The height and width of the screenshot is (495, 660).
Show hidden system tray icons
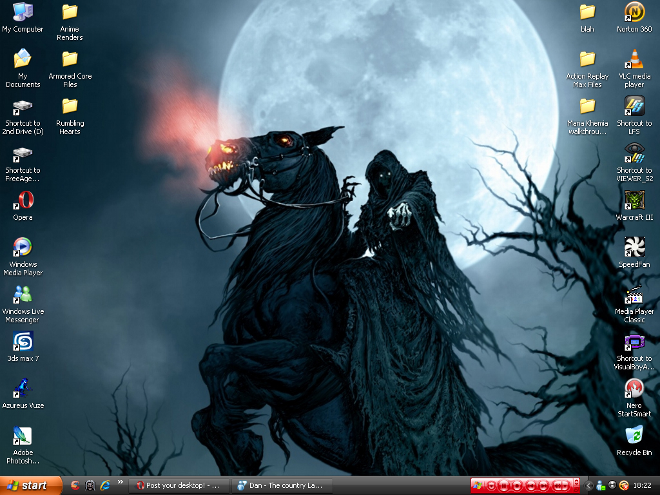click(588, 486)
